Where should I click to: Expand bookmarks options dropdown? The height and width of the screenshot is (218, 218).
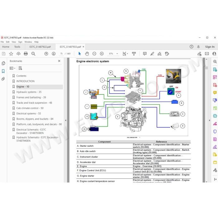click(12, 68)
